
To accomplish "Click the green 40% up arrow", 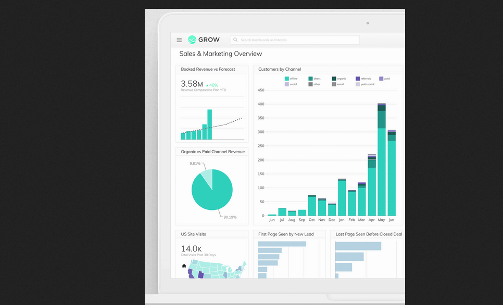I will [x=207, y=85].
